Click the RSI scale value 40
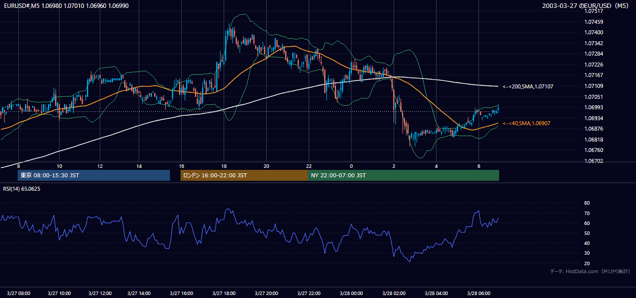Image resolution: width=636 pixels, height=298 pixels. pyautogui.click(x=587, y=243)
